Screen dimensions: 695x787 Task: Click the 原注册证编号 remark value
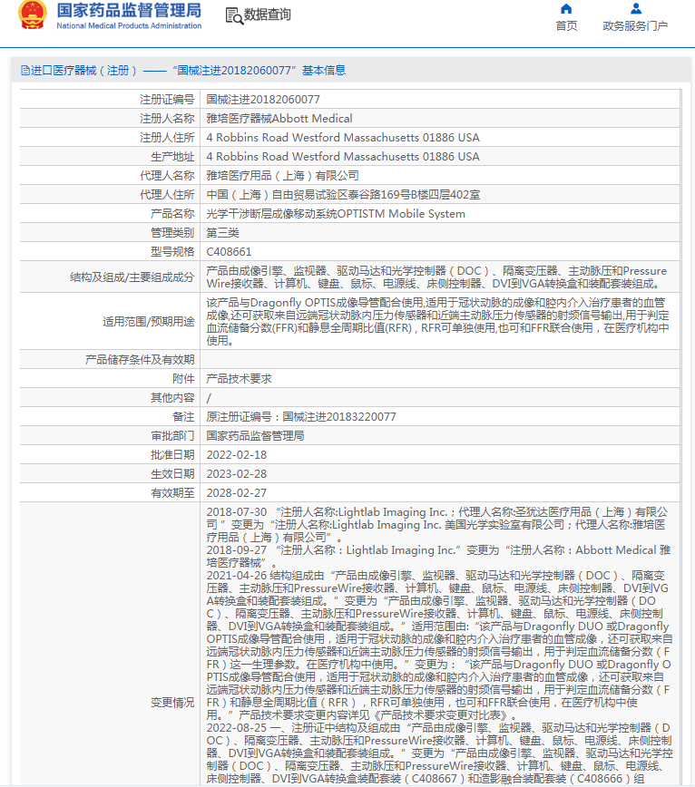pyautogui.click(x=301, y=417)
